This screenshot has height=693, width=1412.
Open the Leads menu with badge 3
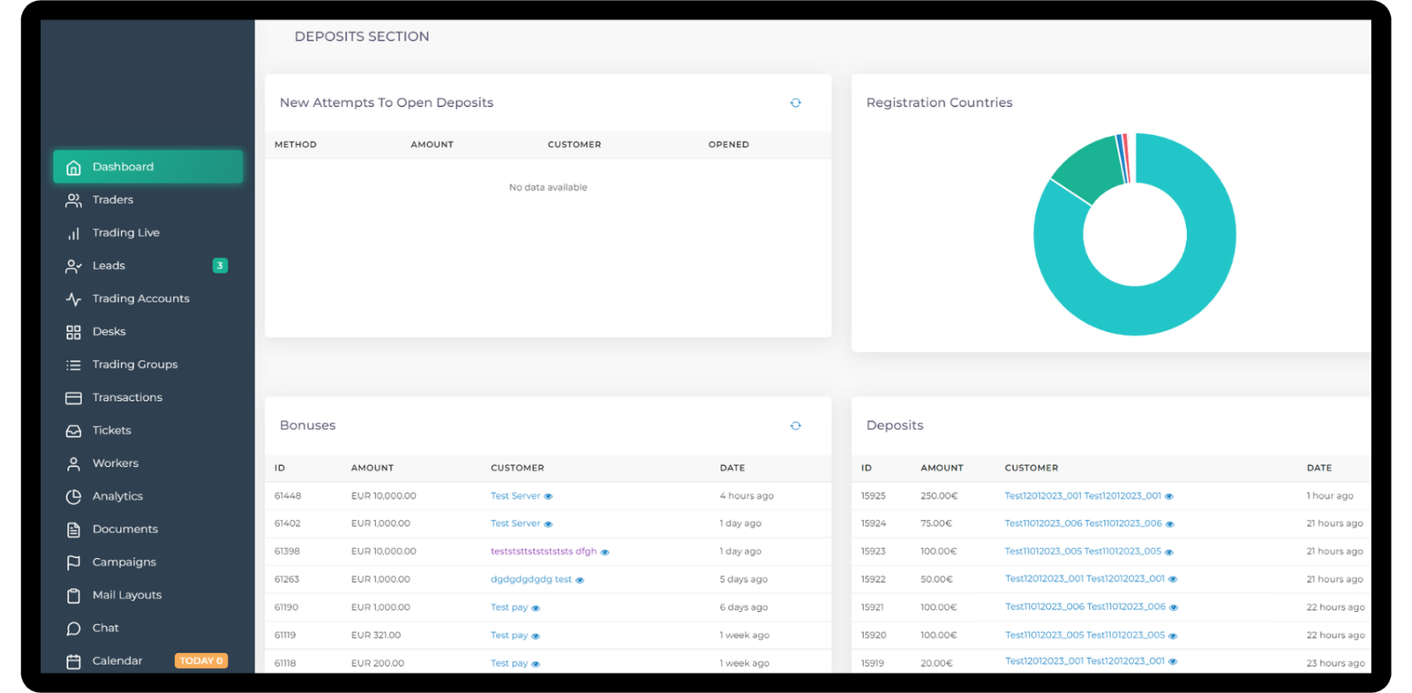109,266
